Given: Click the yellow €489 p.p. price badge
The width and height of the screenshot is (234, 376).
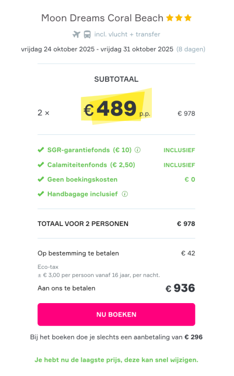Looking at the screenshot, I should [x=116, y=107].
